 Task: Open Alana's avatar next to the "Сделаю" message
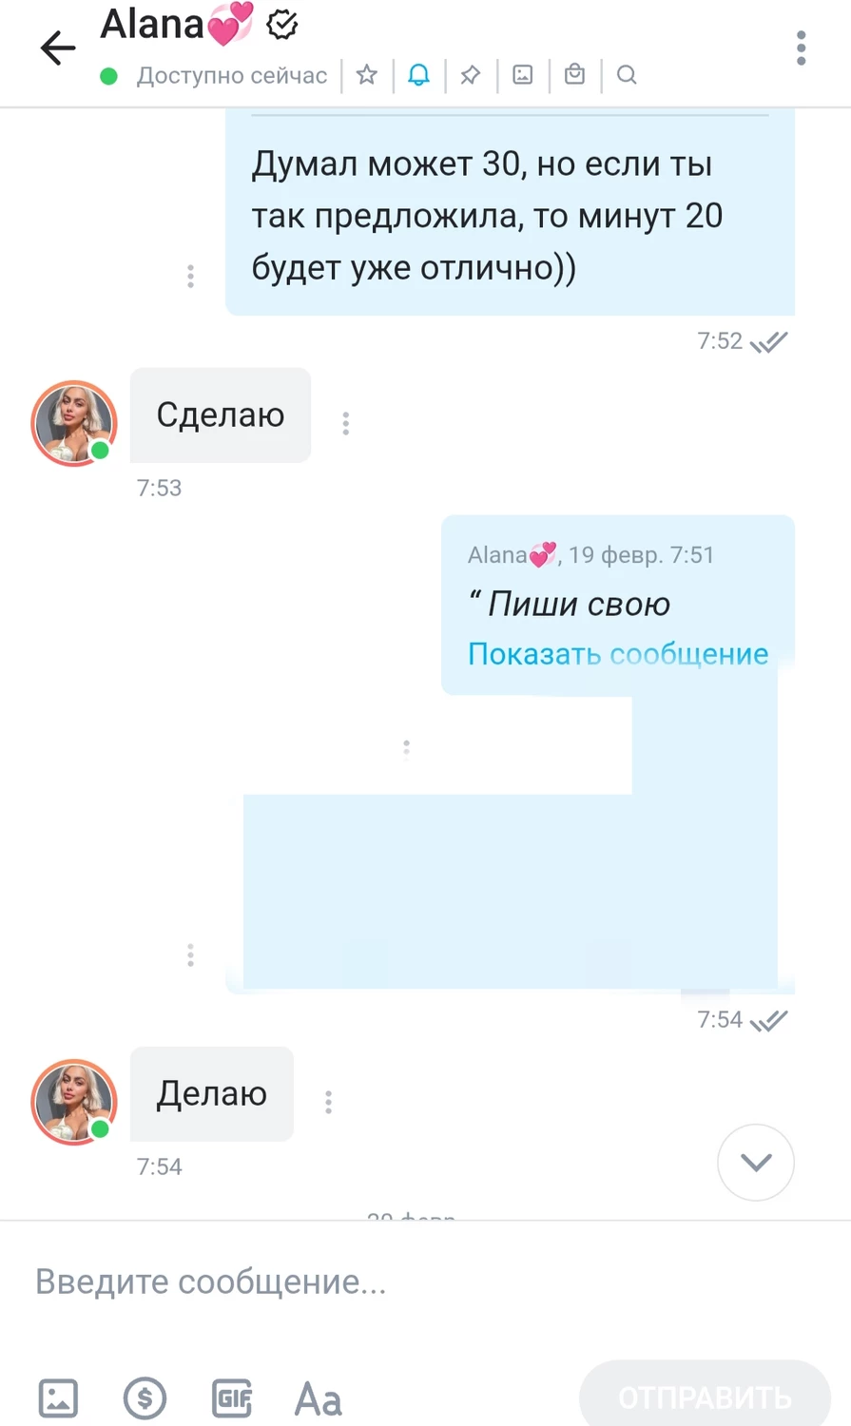tap(74, 423)
